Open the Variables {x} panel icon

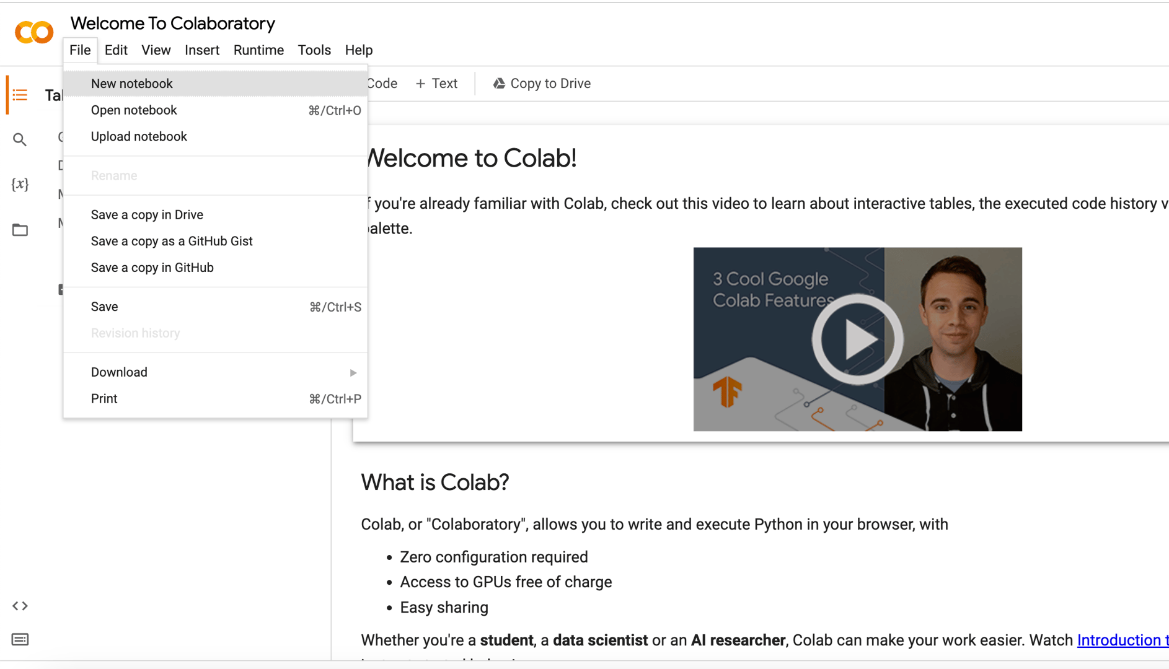pyautogui.click(x=20, y=184)
